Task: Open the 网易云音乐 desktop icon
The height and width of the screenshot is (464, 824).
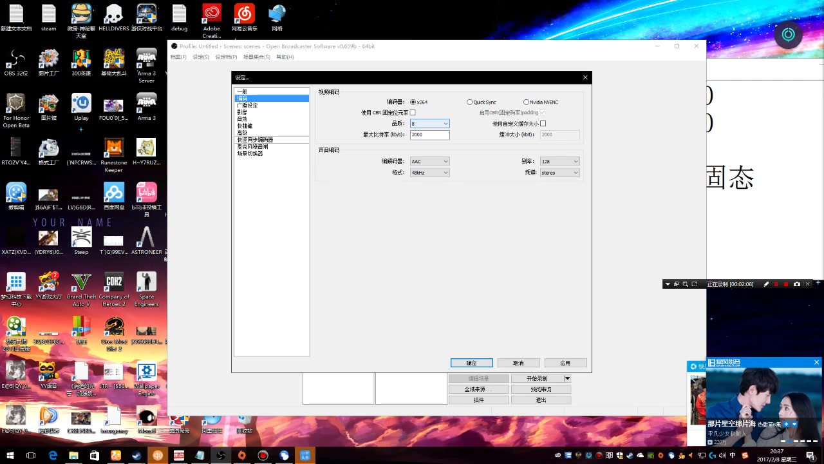Action: pos(244,18)
